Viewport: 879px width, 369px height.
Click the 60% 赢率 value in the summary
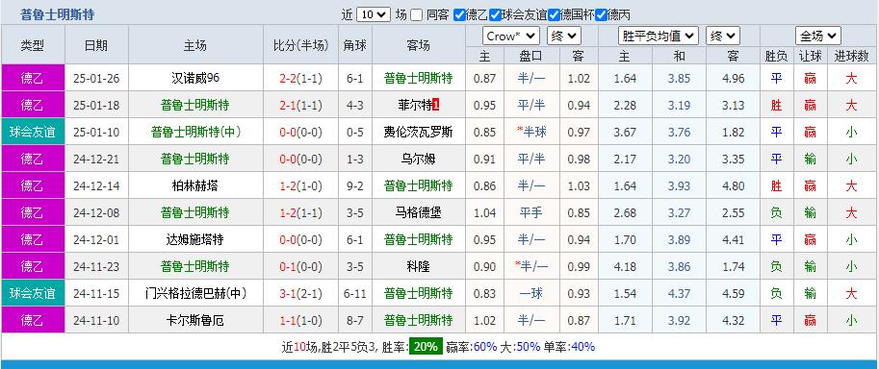485,347
